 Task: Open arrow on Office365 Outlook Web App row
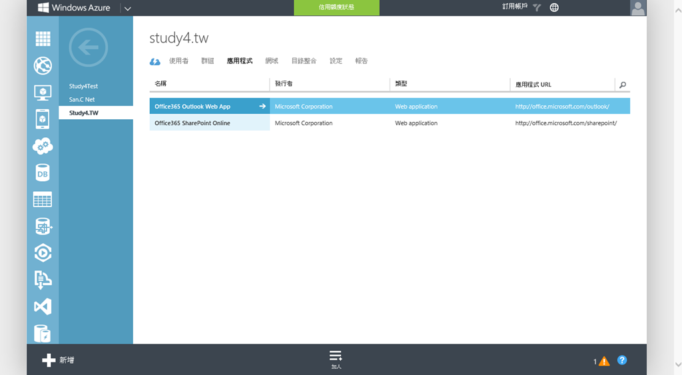point(262,106)
